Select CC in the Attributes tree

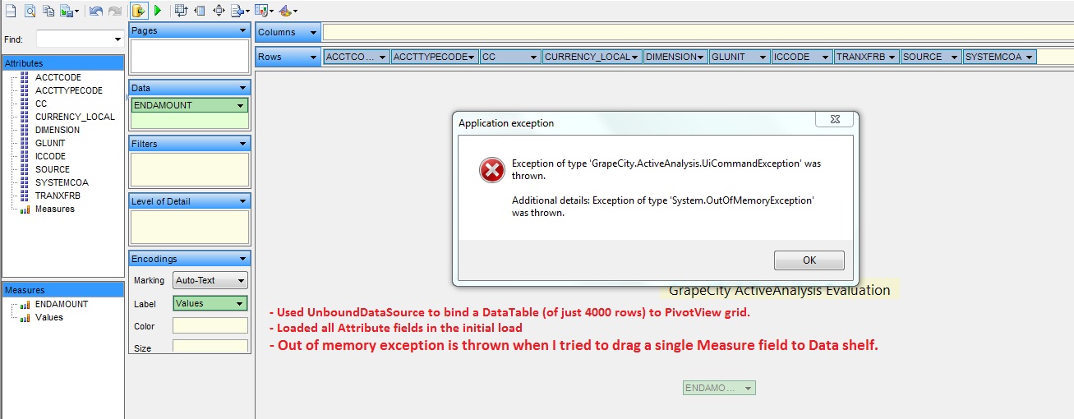41,104
